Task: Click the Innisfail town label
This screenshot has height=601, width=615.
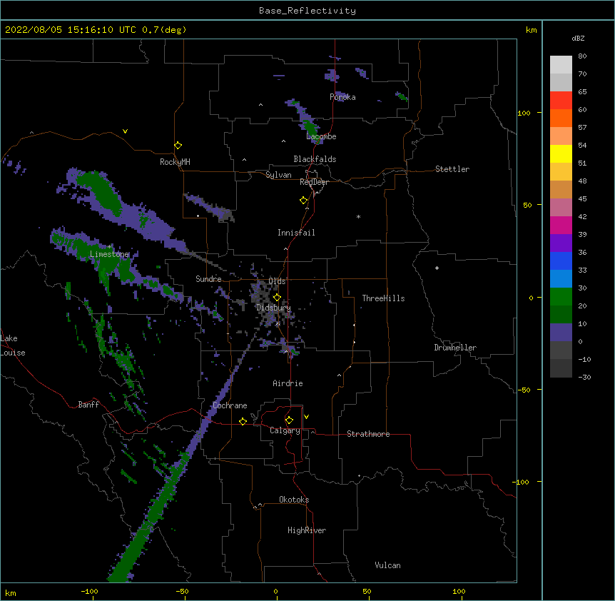Action: (x=296, y=233)
